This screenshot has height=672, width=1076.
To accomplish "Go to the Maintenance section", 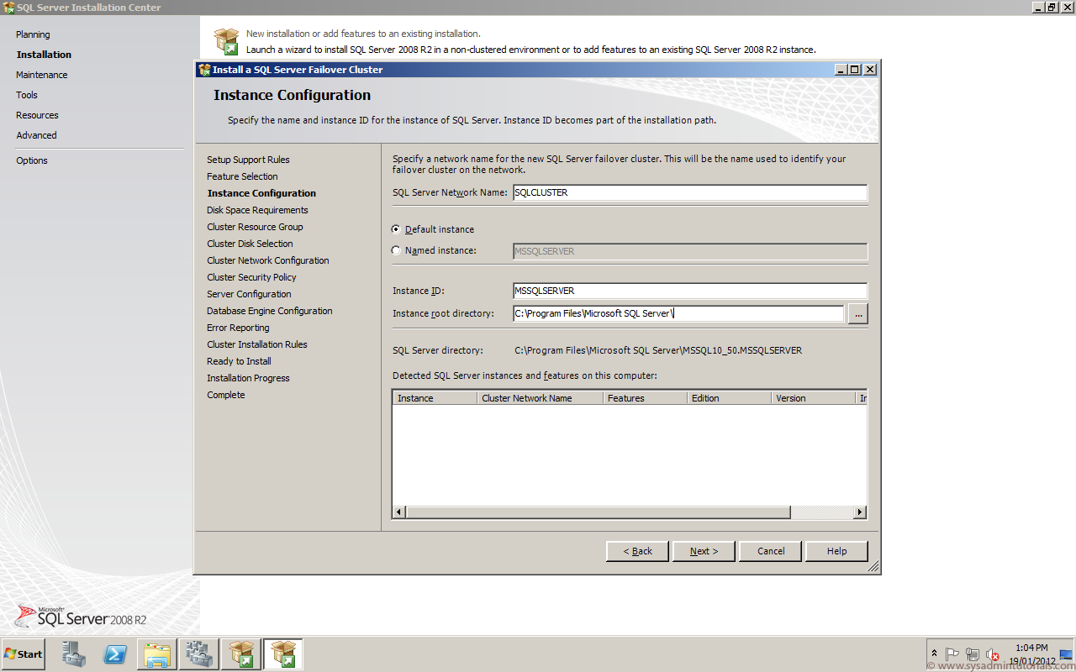I will pos(42,75).
